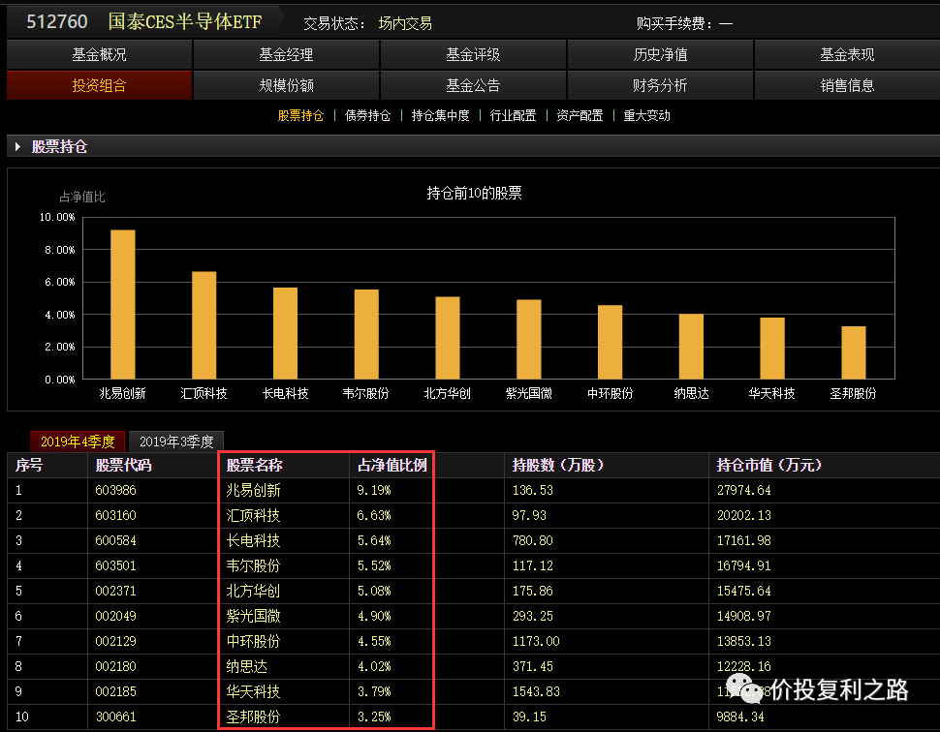Click fund name 国泰CES半导体ETF
Screen dimensions: 940x732
point(185,21)
